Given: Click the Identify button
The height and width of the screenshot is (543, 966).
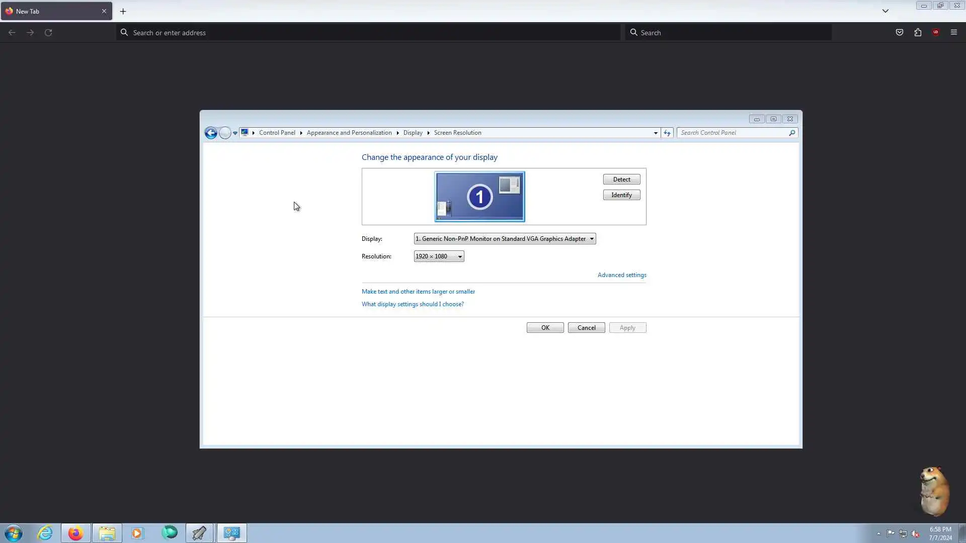Looking at the screenshot, I should pyautogui.click(x=621, y=195).
